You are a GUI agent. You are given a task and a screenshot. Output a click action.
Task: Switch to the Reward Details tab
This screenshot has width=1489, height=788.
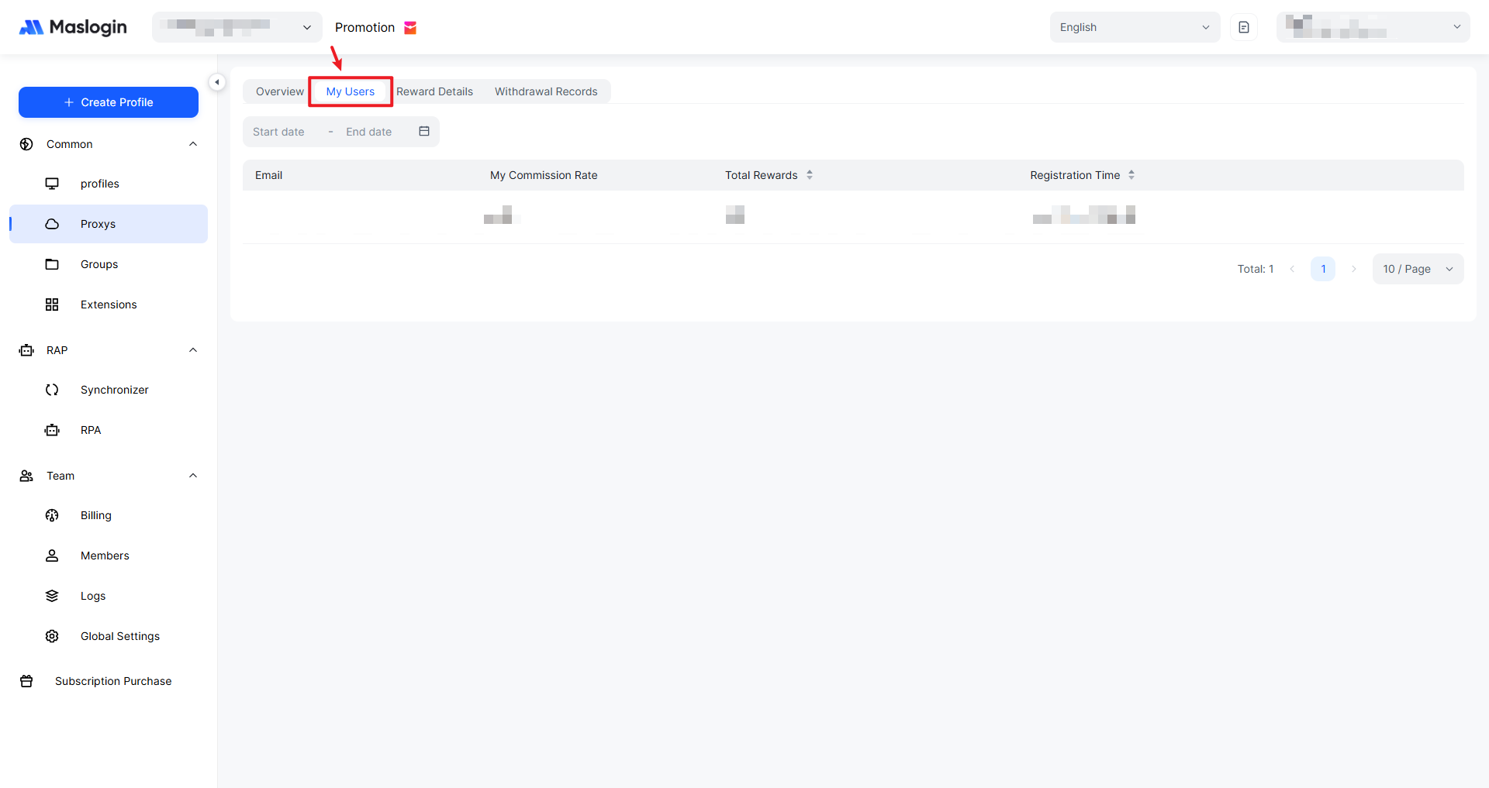(434, 91)
